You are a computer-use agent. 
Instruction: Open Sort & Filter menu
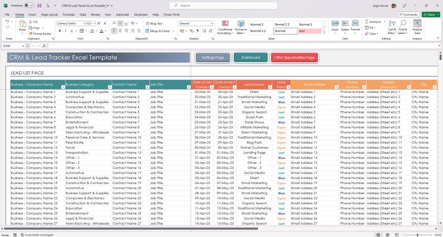pyautogui.click(x=392, y=27)
